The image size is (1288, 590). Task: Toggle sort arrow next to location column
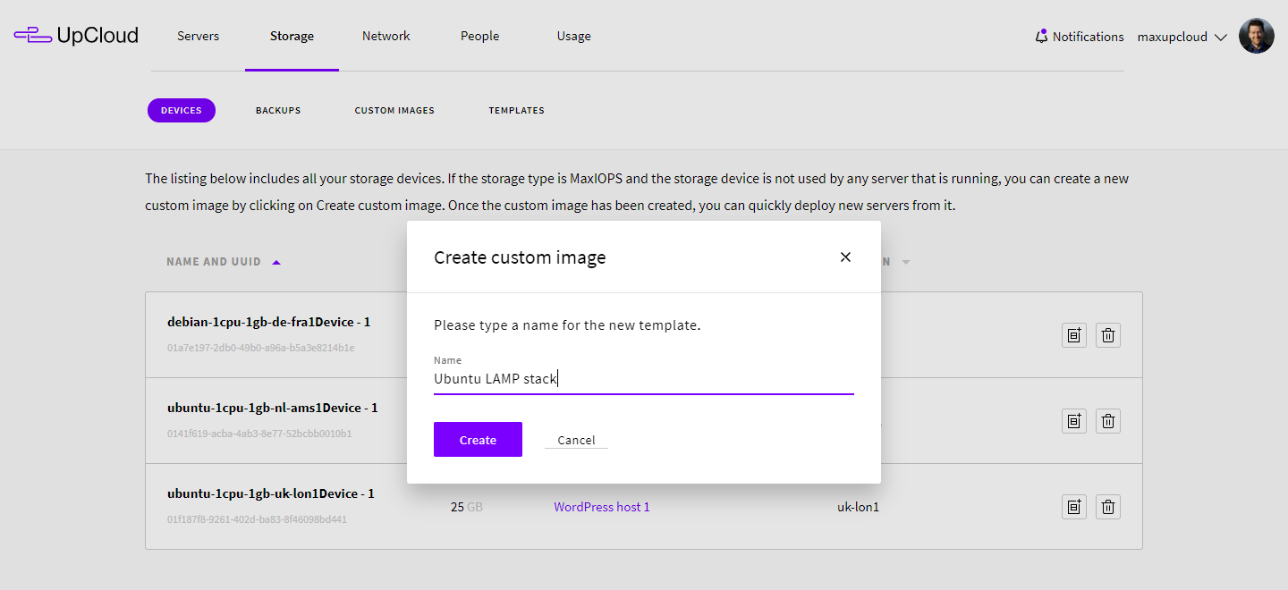906,263
